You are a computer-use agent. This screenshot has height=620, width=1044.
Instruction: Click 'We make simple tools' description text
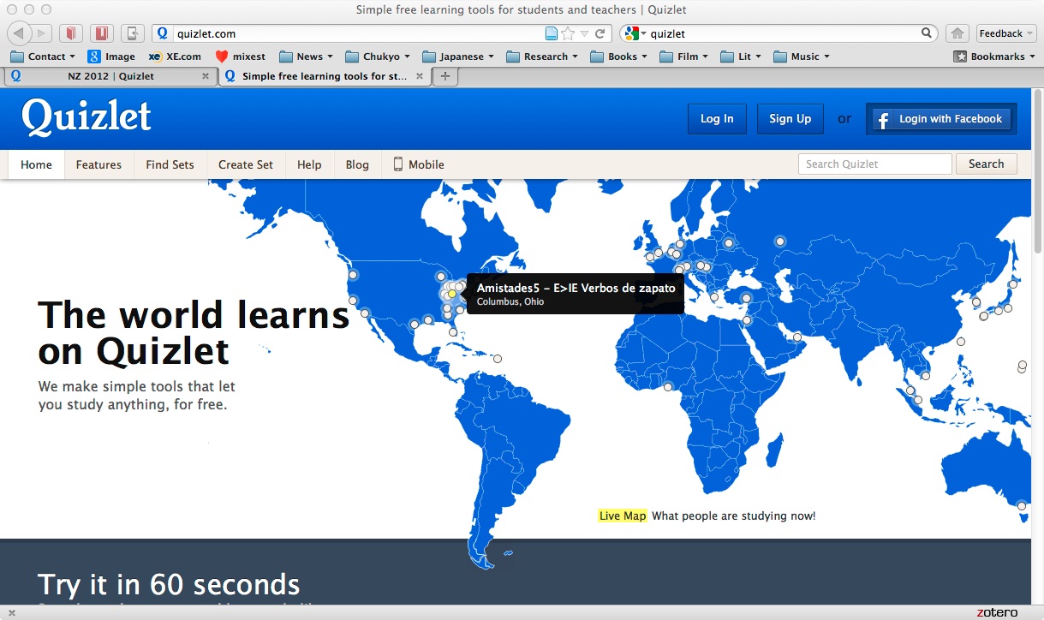(137, 395)
